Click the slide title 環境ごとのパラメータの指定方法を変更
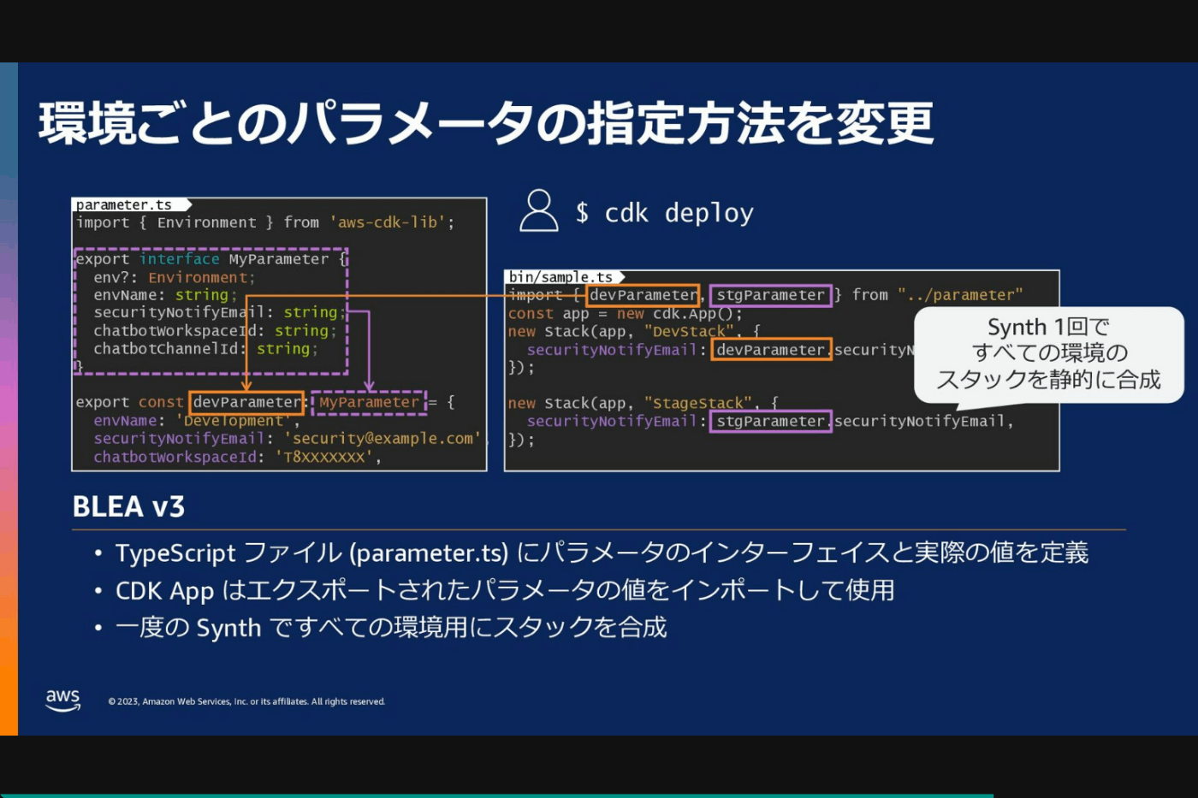1198x798 pixels. pos(486,122)
